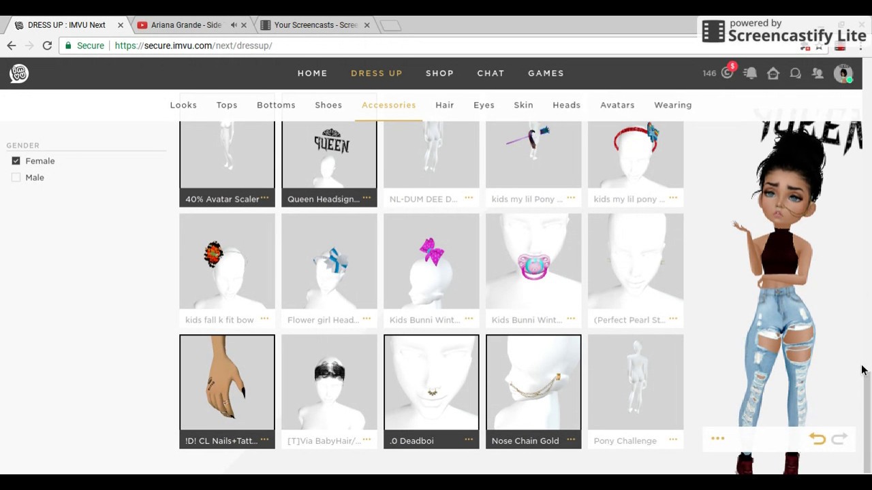Close DRESS UP : IMVU Next tab

coord(121,25)
